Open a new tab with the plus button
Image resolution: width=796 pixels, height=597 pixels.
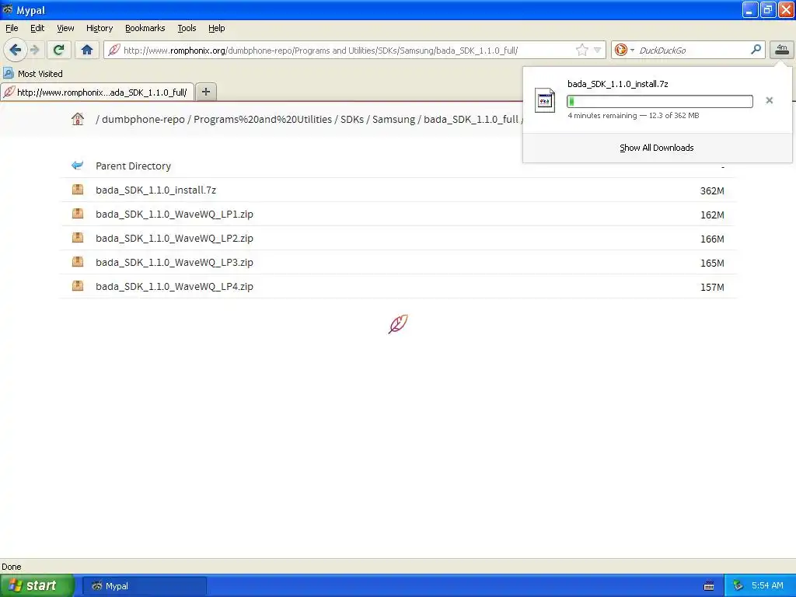tap(205, 92)
